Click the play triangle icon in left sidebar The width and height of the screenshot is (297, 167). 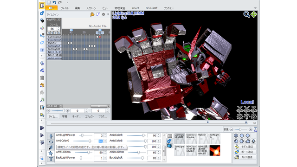(42, 135)
